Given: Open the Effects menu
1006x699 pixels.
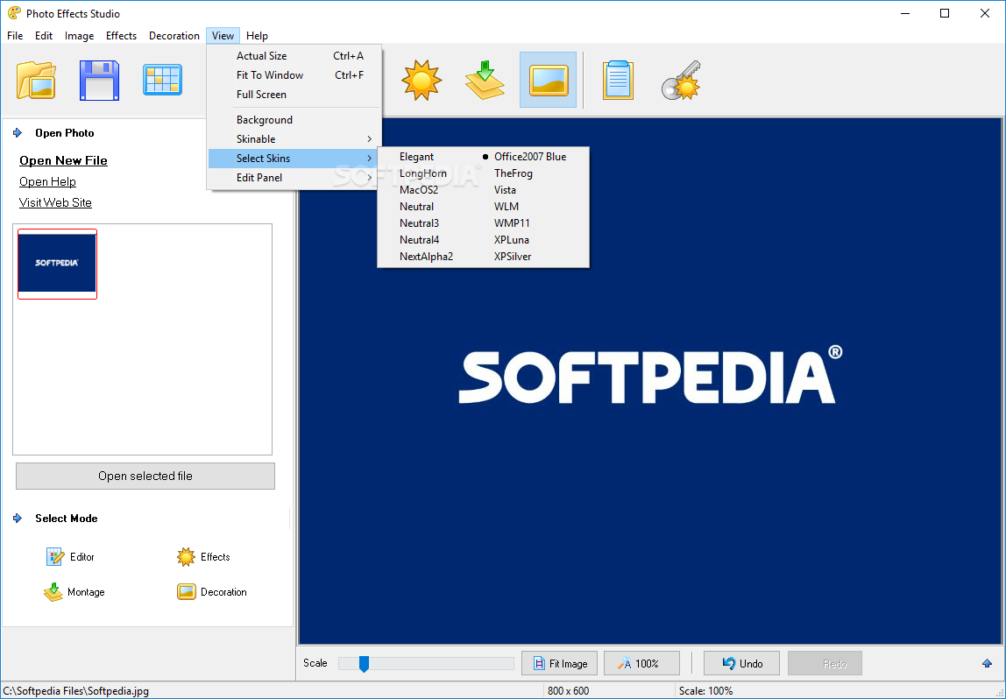Looking at the screenshot, I should tap(121, 36).
